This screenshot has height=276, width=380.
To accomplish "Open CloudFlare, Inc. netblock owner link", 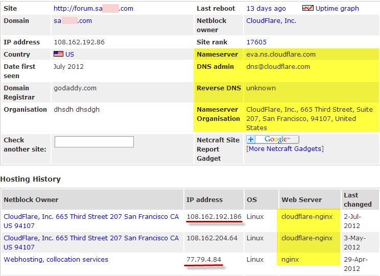I will pos(271,21).
